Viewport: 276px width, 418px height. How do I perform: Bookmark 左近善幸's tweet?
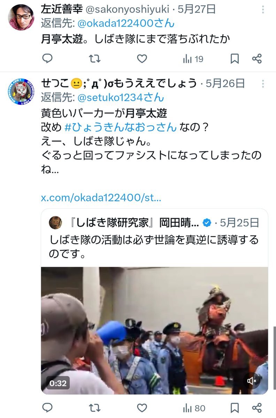pos(235,59)
